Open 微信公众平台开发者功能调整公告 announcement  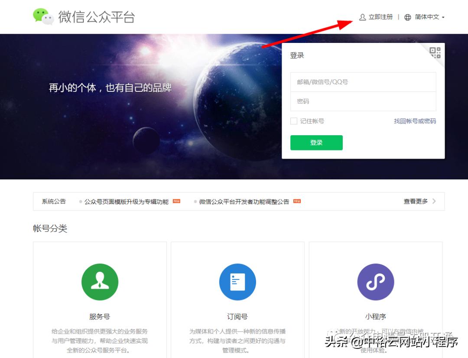coord(244,202)
